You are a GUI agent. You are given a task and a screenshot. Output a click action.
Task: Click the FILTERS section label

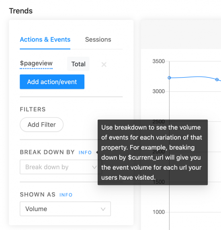tap(33, 109)
